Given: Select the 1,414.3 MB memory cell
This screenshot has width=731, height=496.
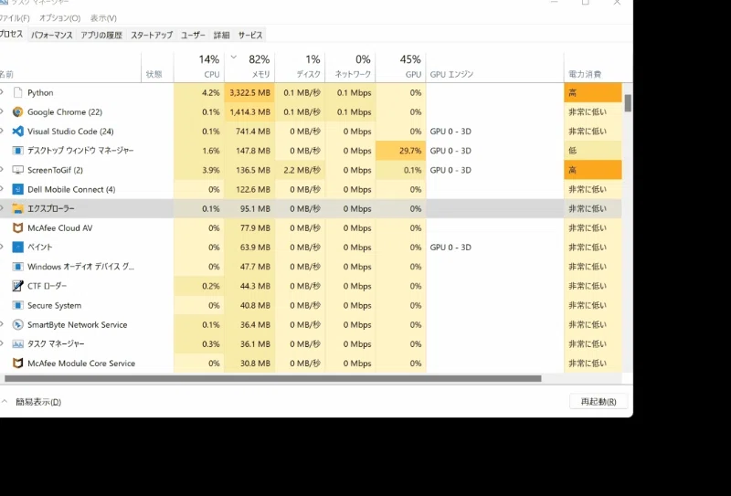Looking at the screenshot, I should (249, 111).
